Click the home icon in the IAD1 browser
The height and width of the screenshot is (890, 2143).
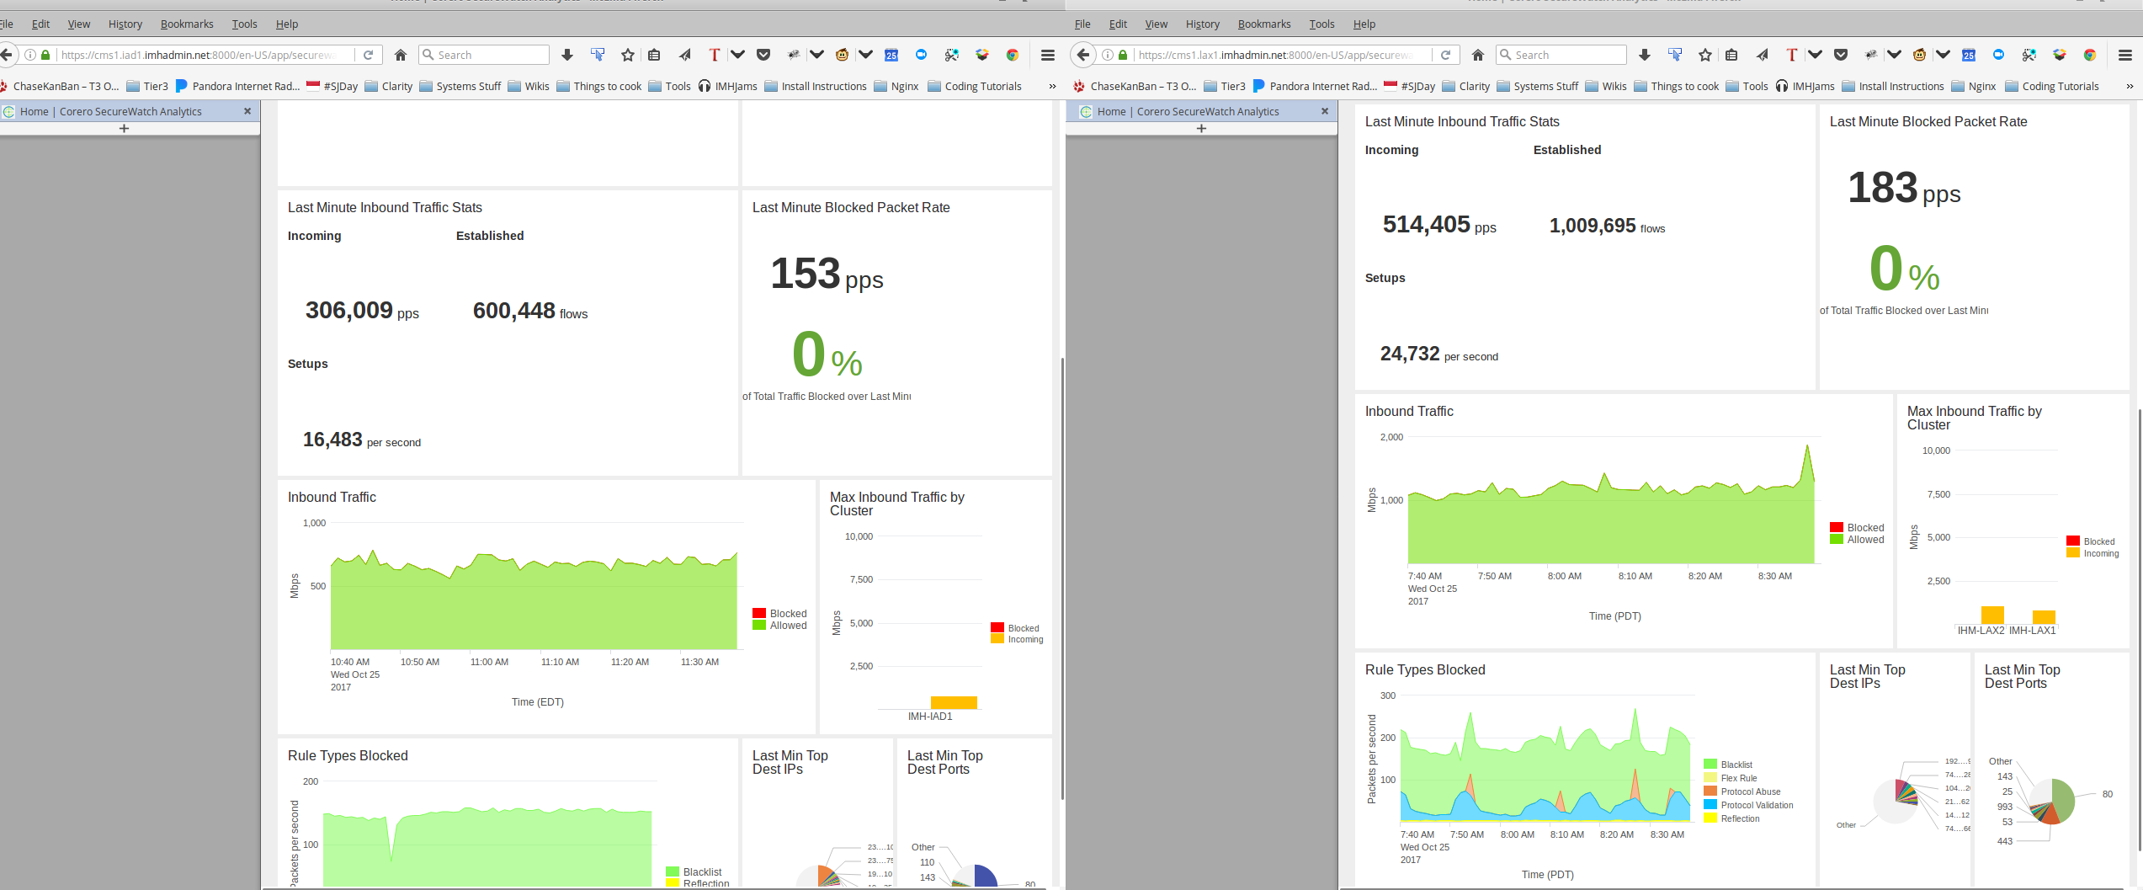coord(401,55)
